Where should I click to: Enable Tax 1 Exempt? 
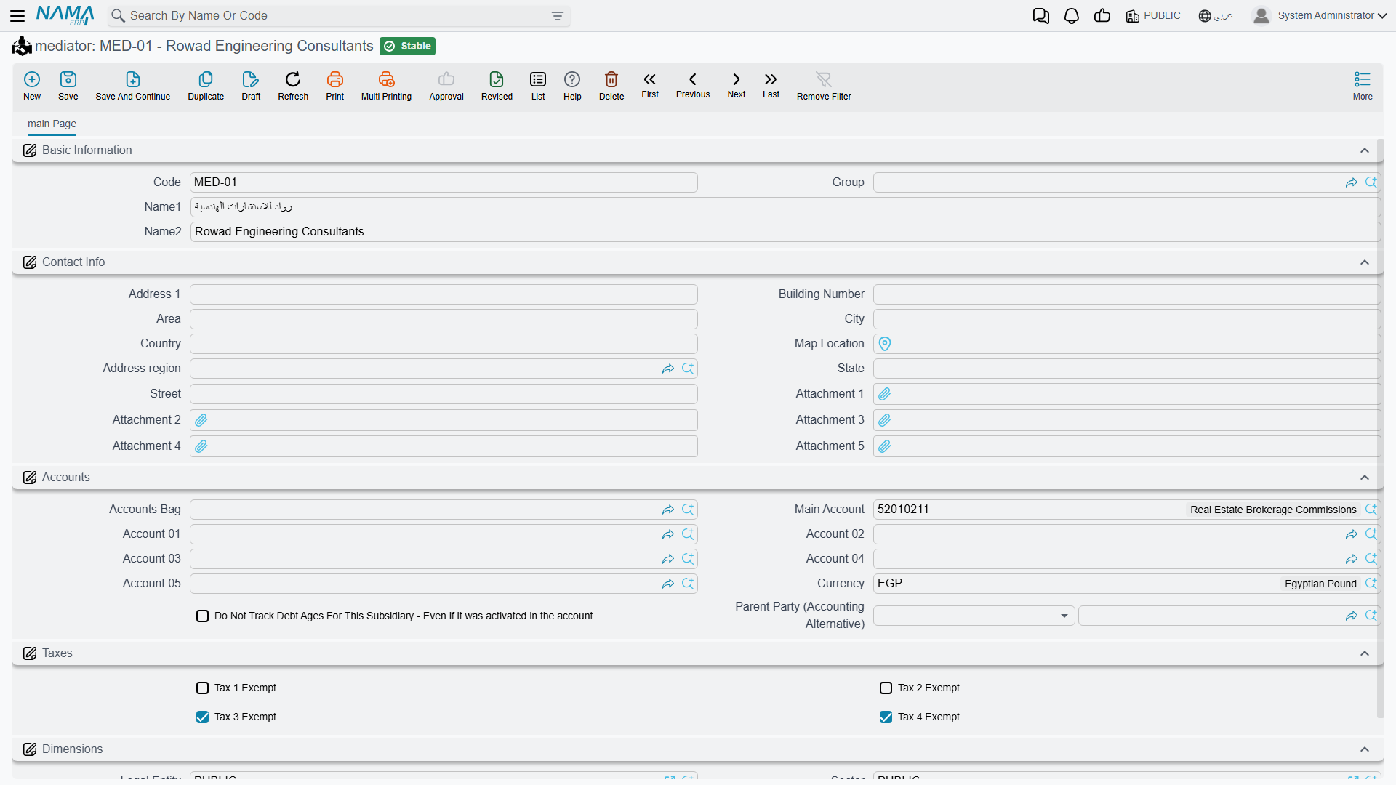[x=203, y=688]
